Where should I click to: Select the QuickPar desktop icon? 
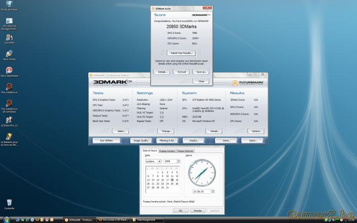tap(9, 39)
